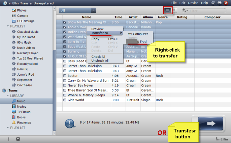
Task: Sort songs by the Time column
Action: click(x=118, y=17)
